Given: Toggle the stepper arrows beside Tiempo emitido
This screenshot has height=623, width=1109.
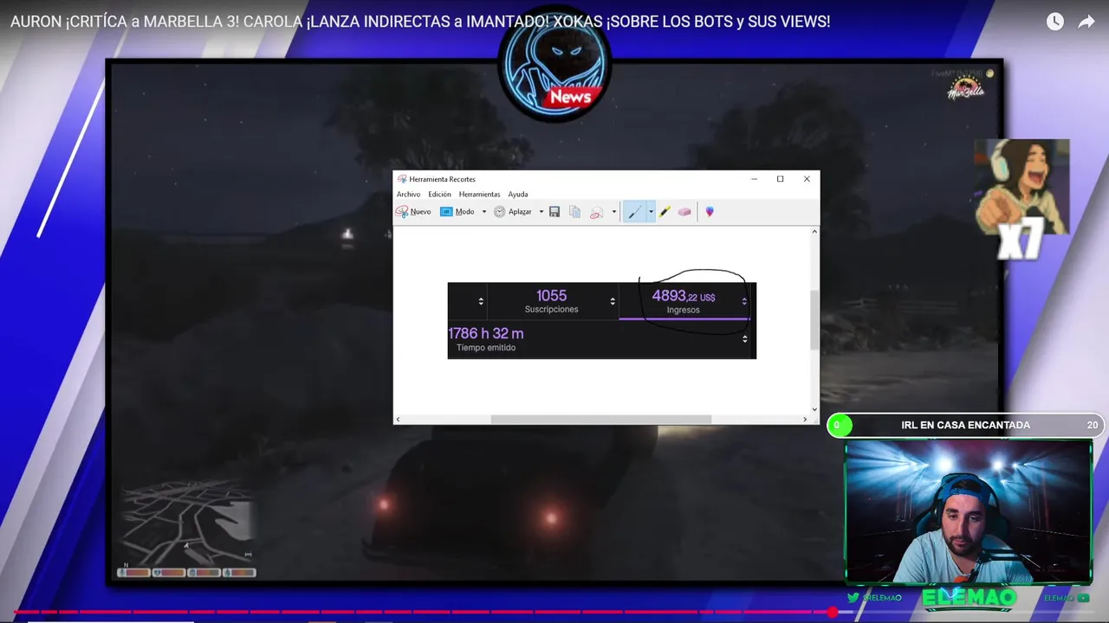Looking at the screenshot, I should tap(744, 339).
